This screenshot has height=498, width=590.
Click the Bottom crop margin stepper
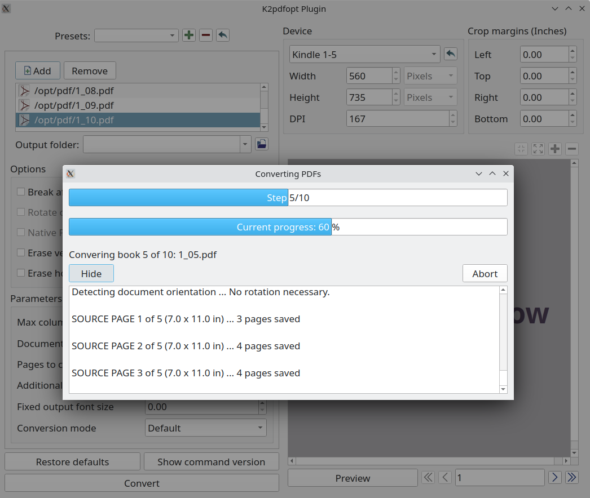click(573, 119)
